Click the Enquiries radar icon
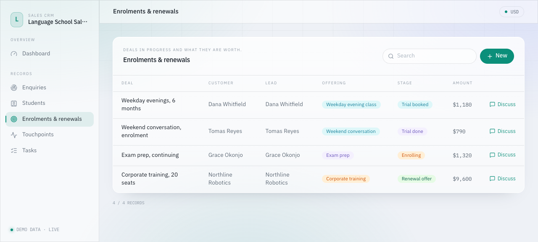Screen dimensions: 538x242 click(x=14, y=88)
